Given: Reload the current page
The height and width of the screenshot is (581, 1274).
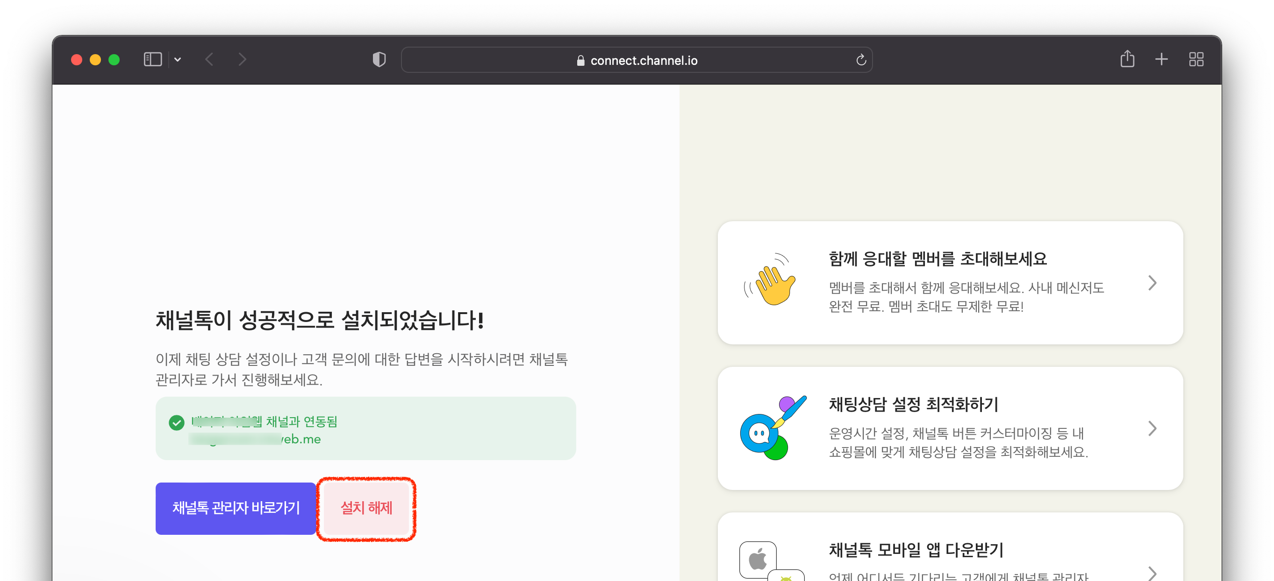Looking at the screenshot, I should (861, 60).
